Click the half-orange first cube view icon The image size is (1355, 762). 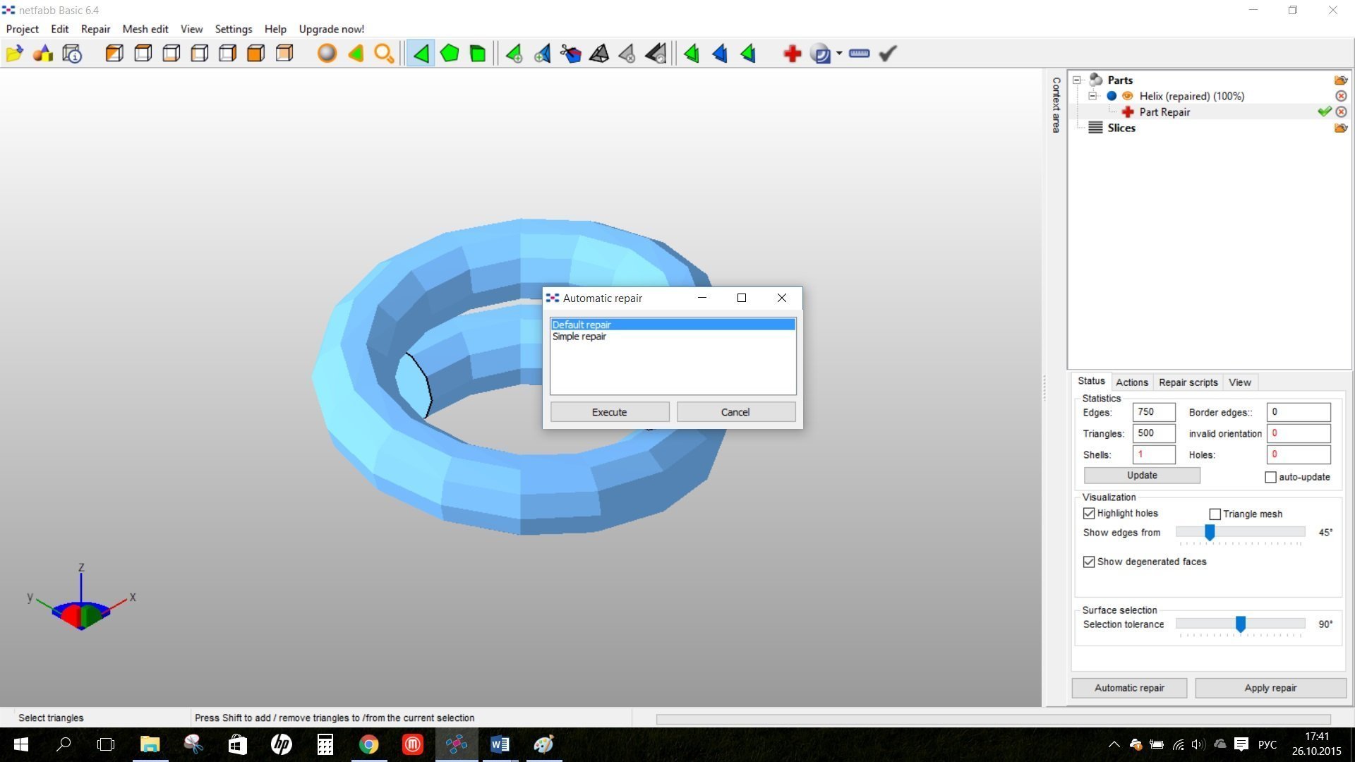(x=114, y=54)
